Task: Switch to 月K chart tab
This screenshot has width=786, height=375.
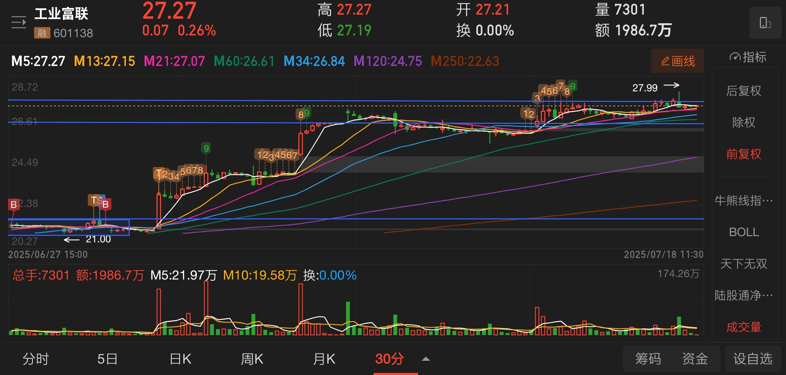Action: pos(324,359)
